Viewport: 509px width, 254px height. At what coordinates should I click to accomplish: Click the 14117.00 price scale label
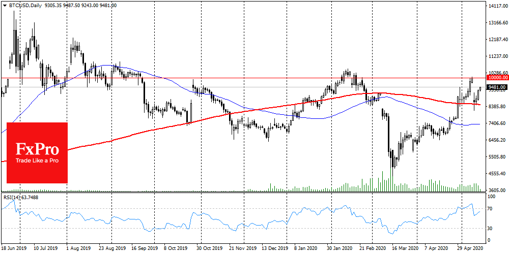pos(499,6)
